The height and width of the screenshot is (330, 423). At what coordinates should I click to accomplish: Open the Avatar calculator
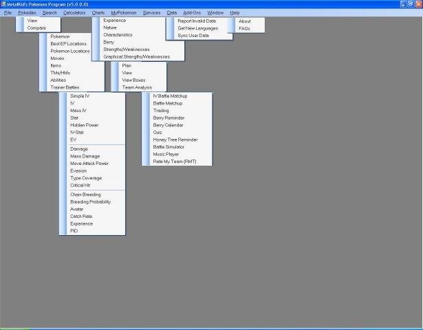tap(76, 209)
